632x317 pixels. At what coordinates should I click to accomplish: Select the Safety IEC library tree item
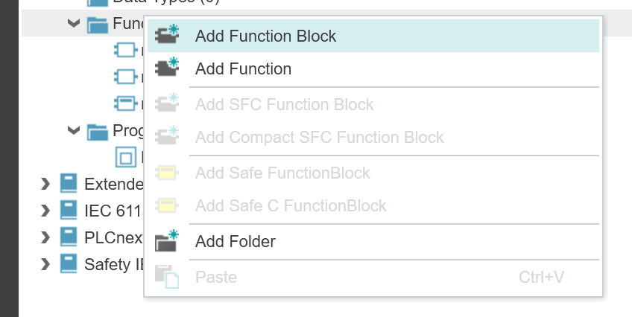click(102, 264)
